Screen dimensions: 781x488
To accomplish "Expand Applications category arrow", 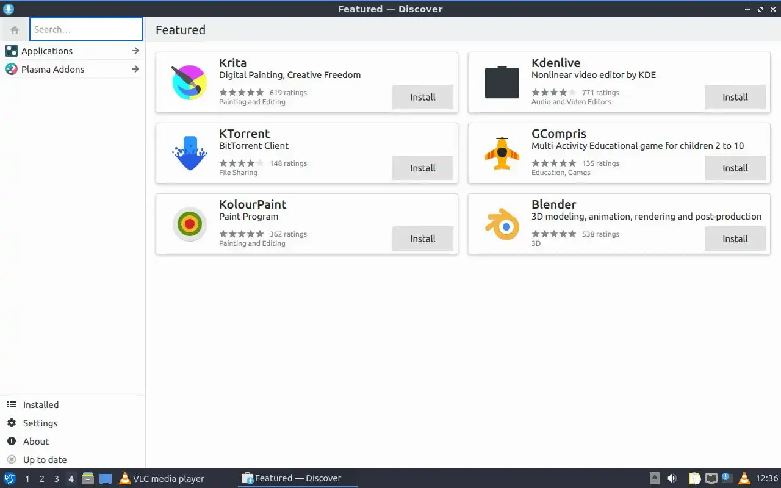I will point(135,51).
